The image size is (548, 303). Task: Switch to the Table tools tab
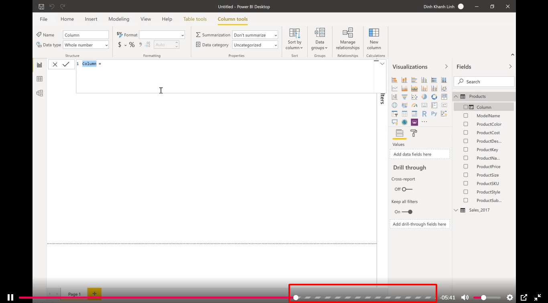[x=195, y=19]
